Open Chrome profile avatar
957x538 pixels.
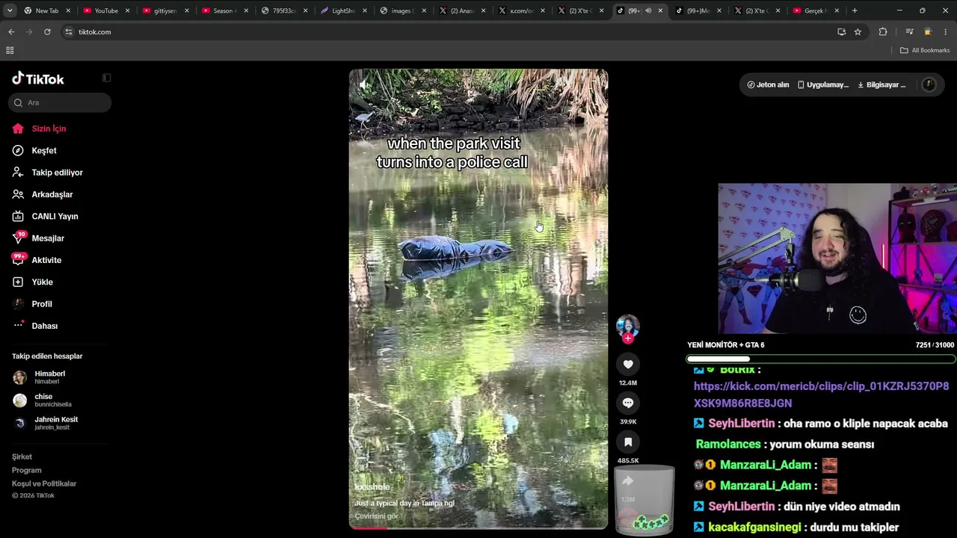tap(928, 32)
